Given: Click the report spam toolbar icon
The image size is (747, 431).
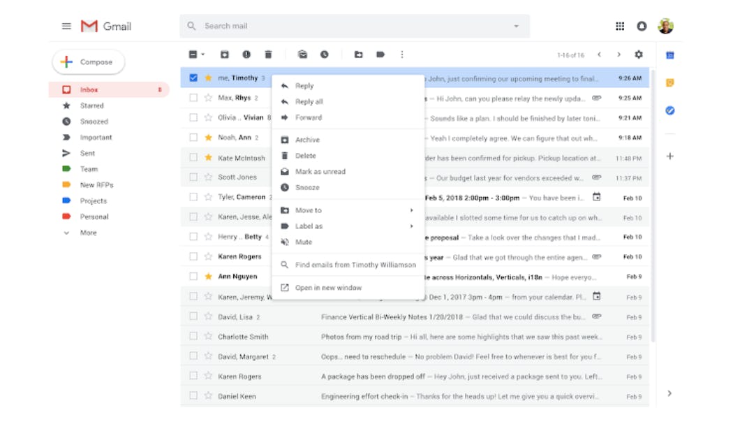Looking at the screenshot, I should click(246, 54).
